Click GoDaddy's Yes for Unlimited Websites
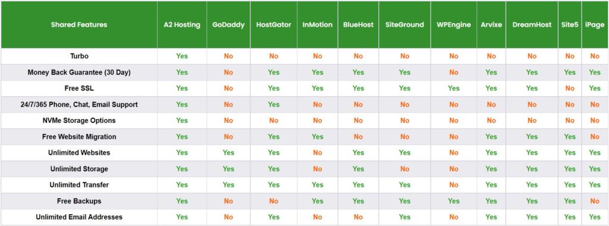 (228, 153)
